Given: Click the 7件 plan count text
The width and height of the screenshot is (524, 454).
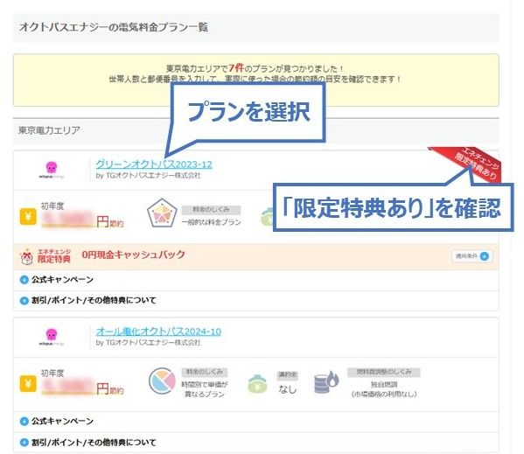Looking at the screenshot, I should click(236, 68).
